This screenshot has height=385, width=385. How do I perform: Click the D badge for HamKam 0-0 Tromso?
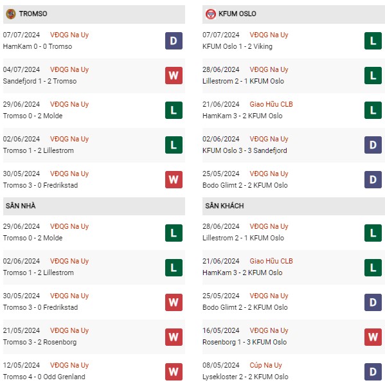coord(174,40)
